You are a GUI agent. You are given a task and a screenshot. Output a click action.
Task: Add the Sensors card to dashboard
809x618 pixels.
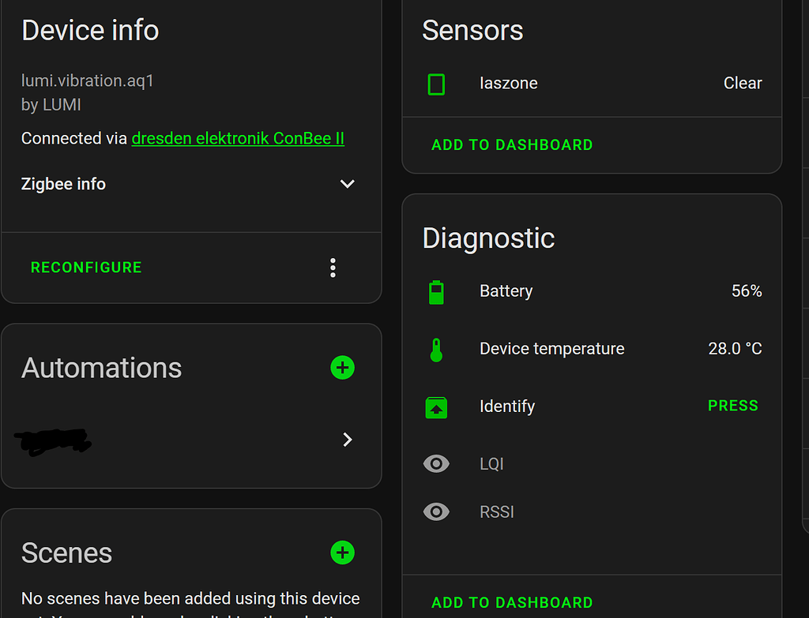tap(512, 144)
